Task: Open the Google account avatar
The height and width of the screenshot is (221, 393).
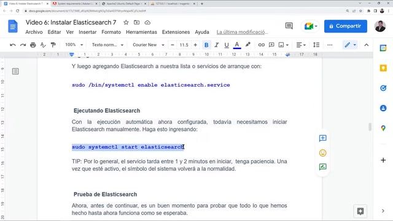Action: click(380, 26)
